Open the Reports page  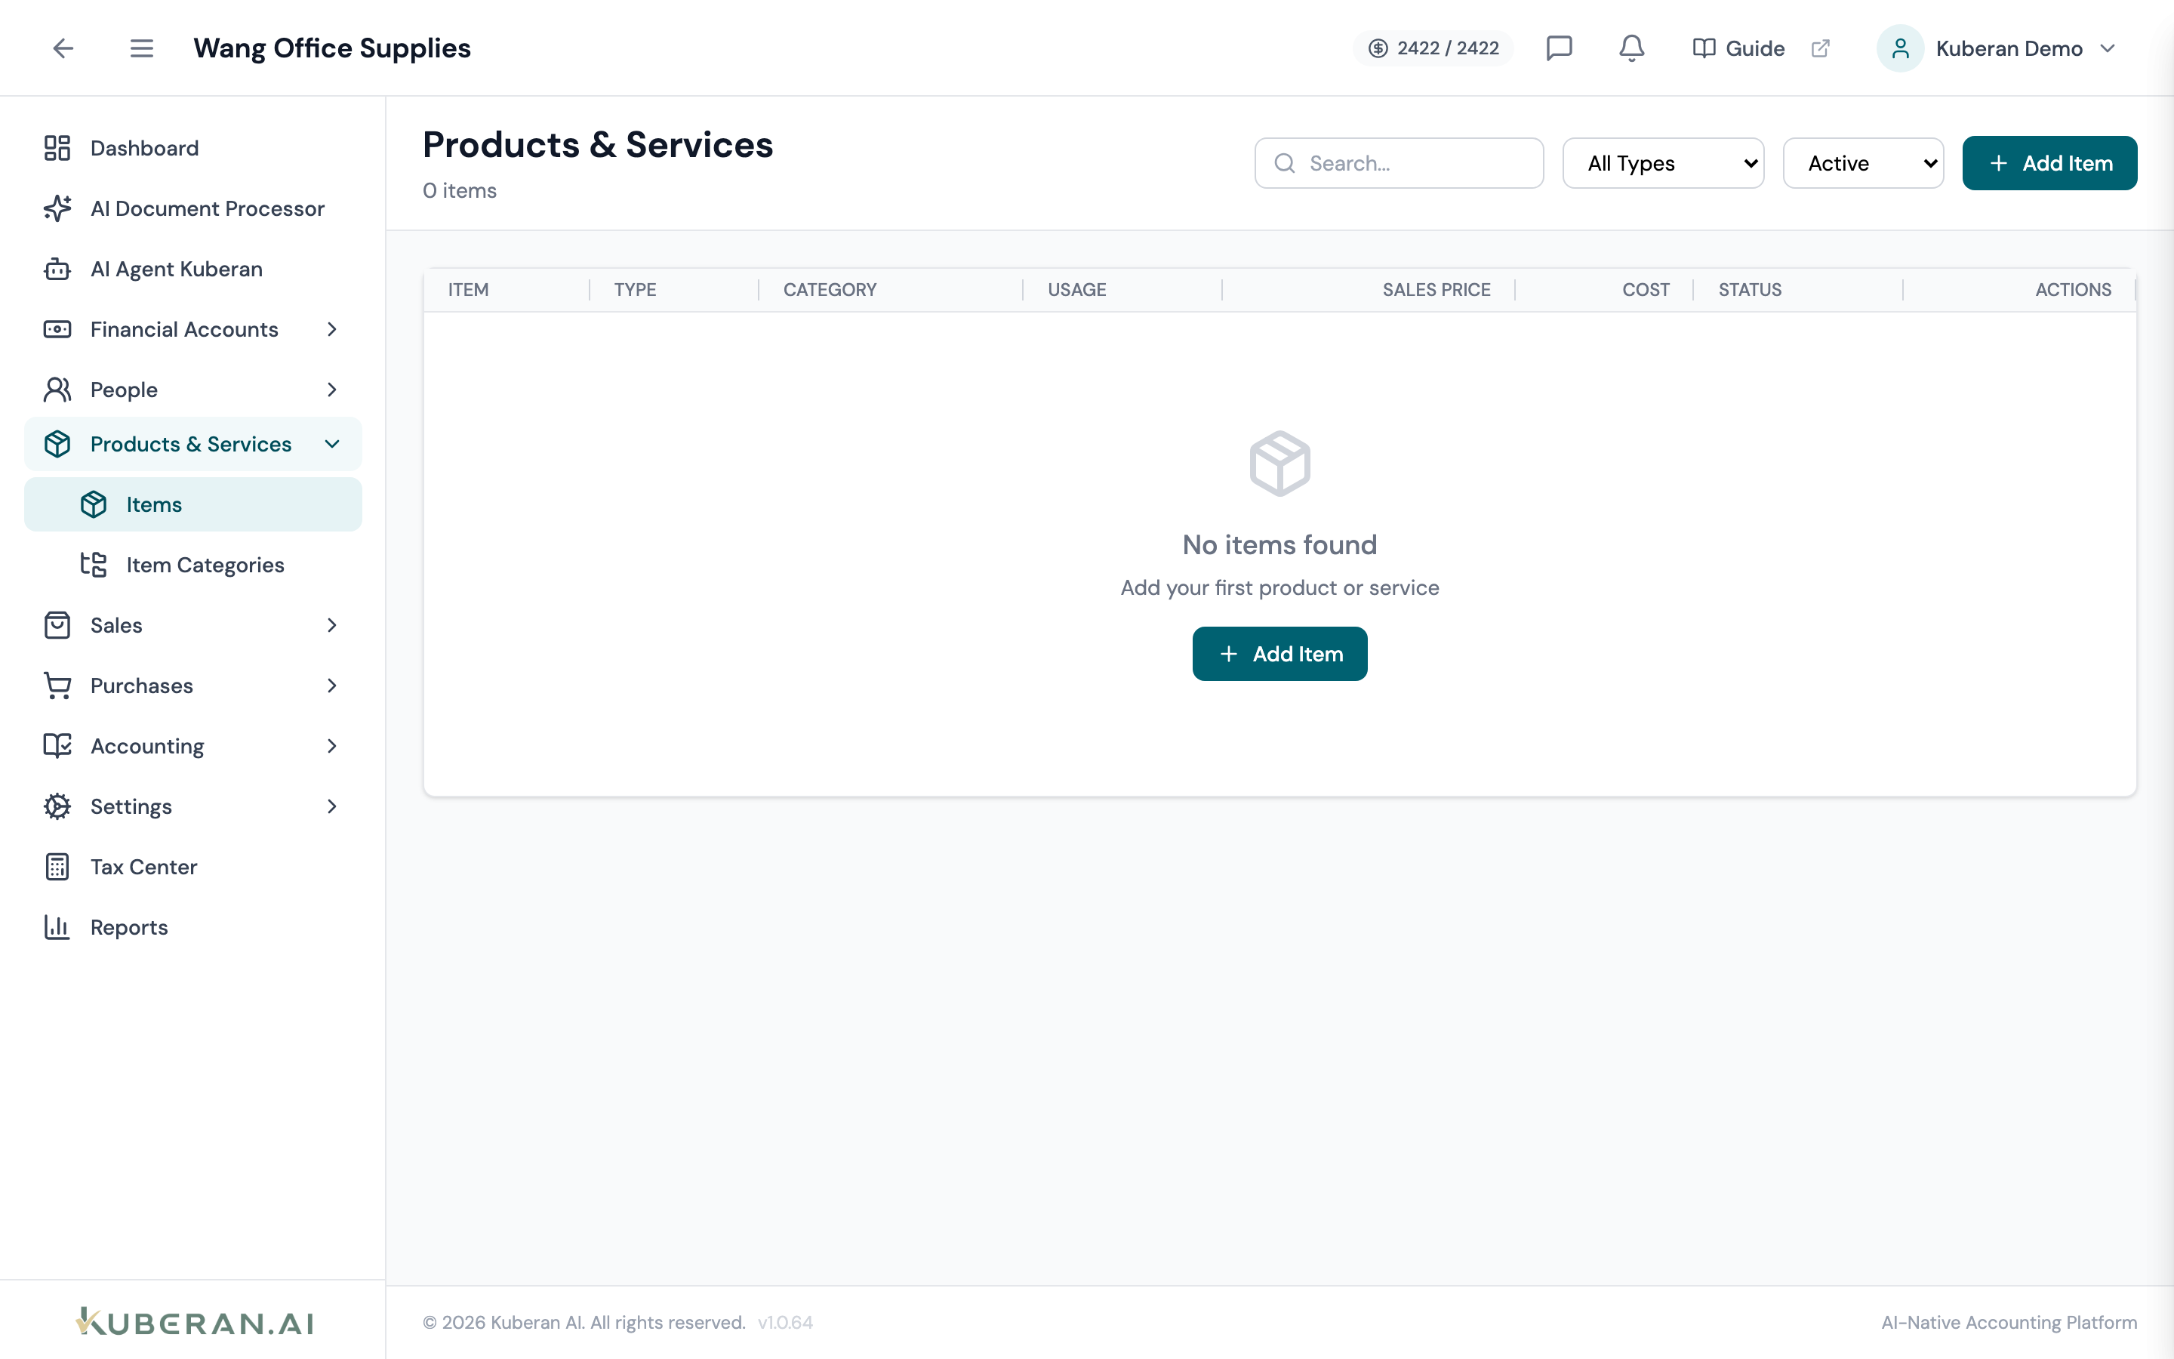193,926
